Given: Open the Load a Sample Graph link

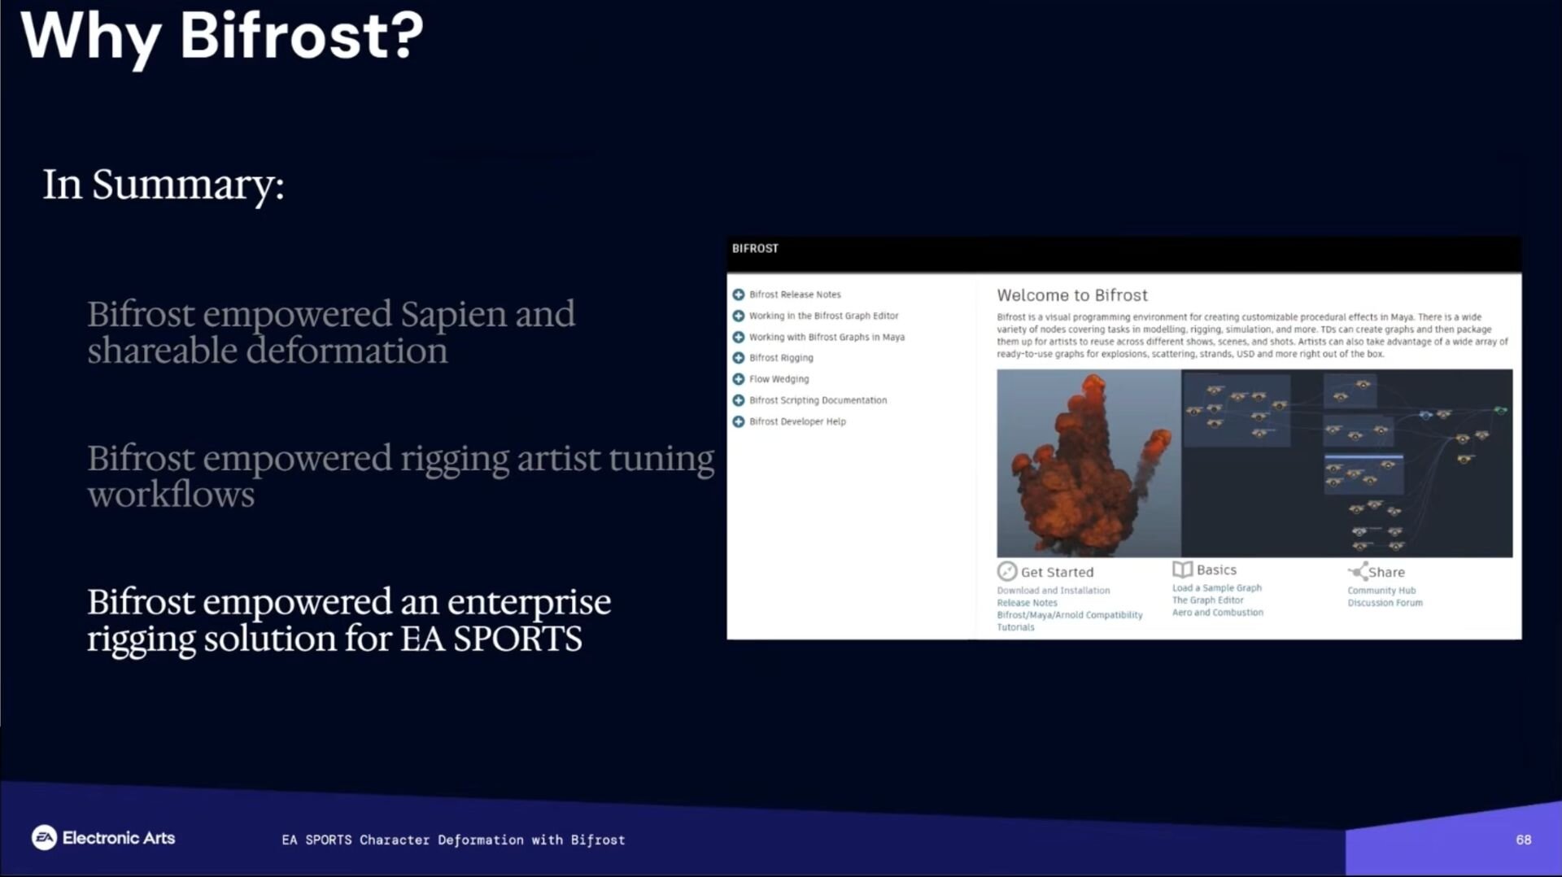Looking at the screenshot, I should point(1216,588).
